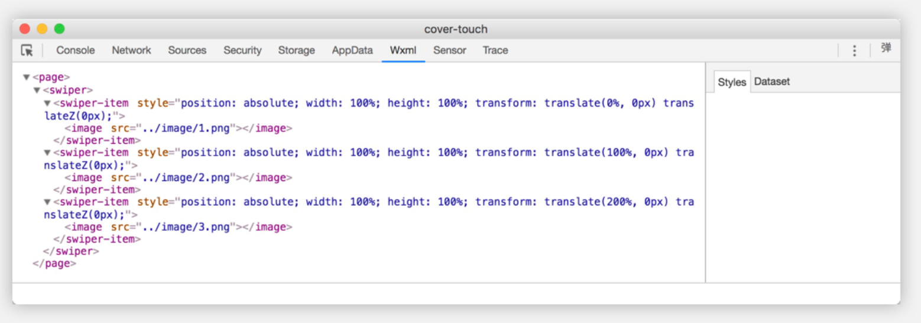The image size is (921, 323).
Task: Open the Sensor tab
Action: click(x=449, y=50)
